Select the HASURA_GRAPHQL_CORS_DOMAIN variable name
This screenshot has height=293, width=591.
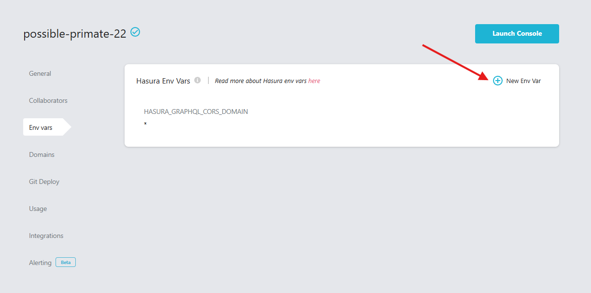(x=196, y=111)
